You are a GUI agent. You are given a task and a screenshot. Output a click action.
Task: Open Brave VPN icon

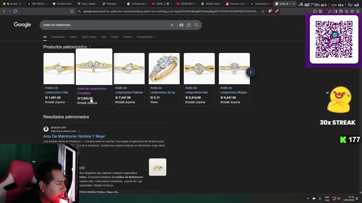pyautogui.click(x=352, y=11)
